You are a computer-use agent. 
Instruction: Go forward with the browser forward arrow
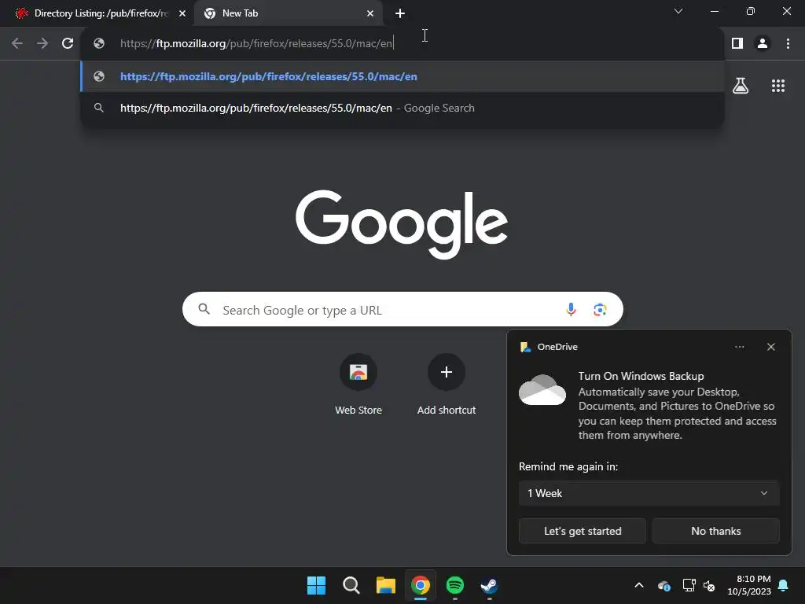click(42, 43)
